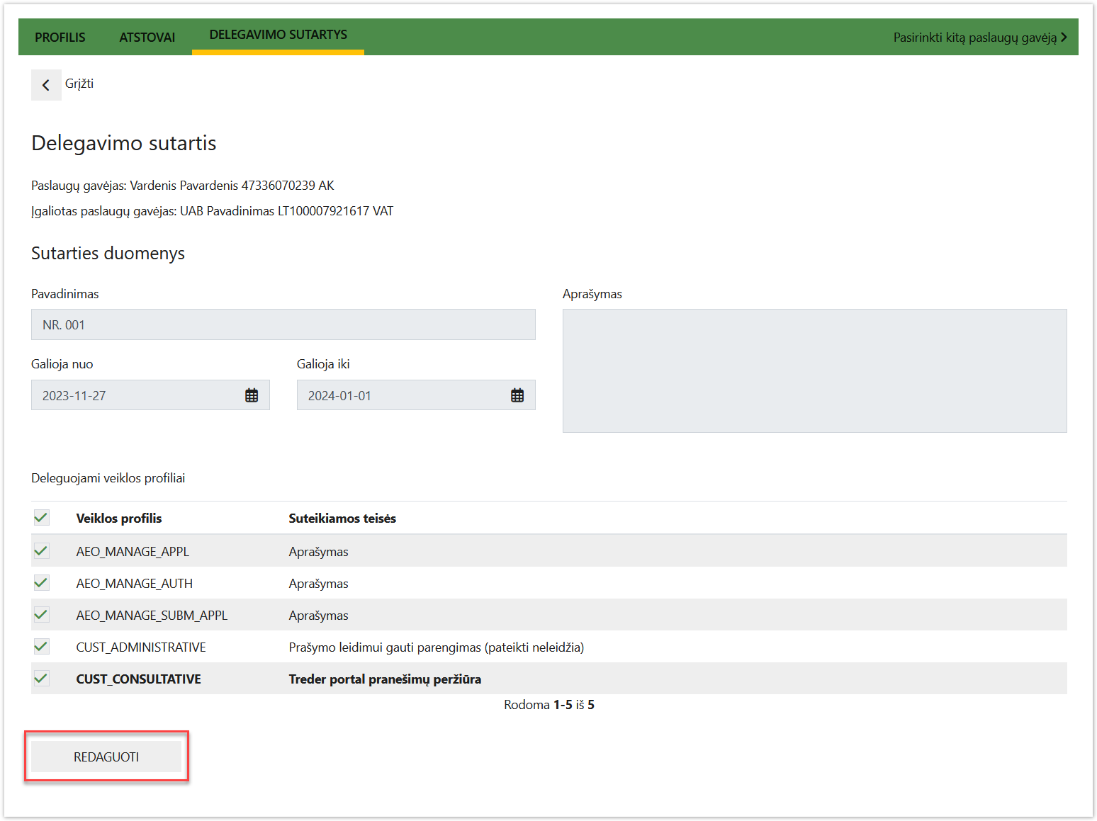Click the Galioja nuo date field 2023-11-27

click(150, 395)
